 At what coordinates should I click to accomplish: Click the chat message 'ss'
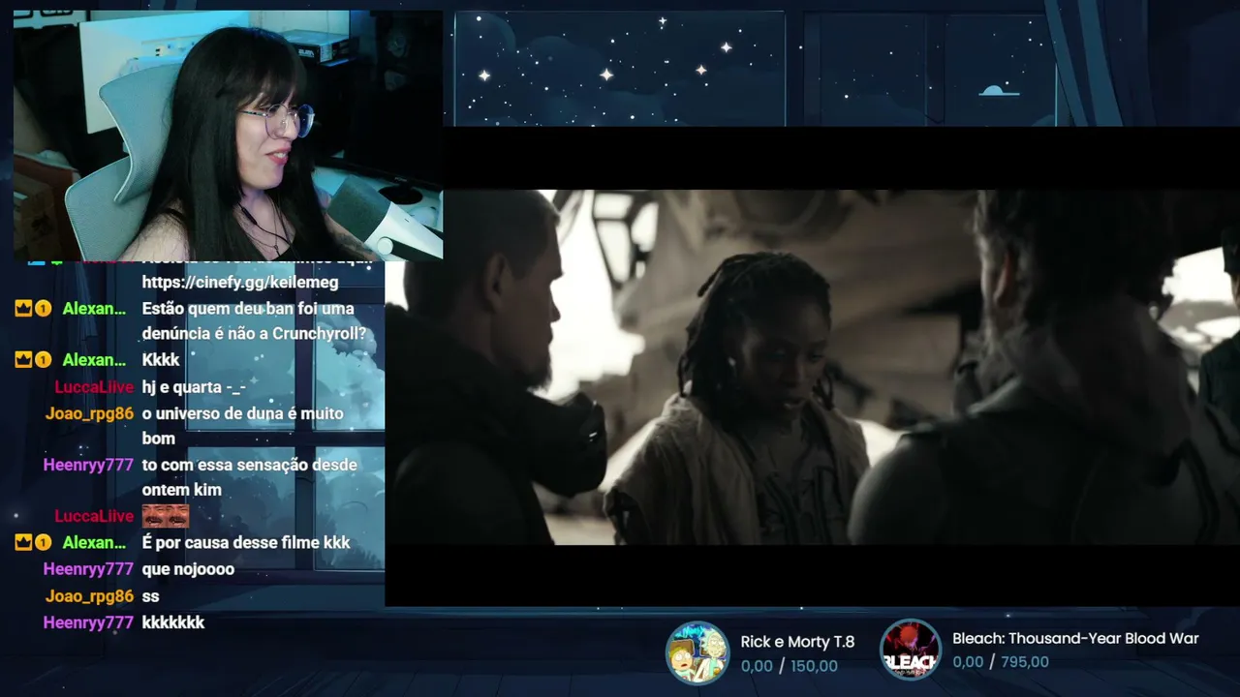pyautogui.click(x=150, y=596)
